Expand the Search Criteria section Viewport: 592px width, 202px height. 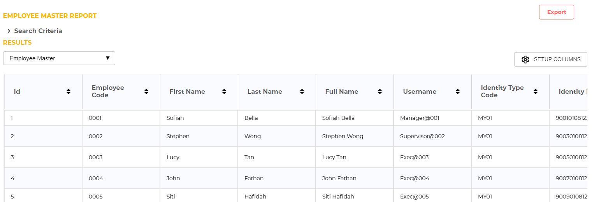[x=38, y=31]
